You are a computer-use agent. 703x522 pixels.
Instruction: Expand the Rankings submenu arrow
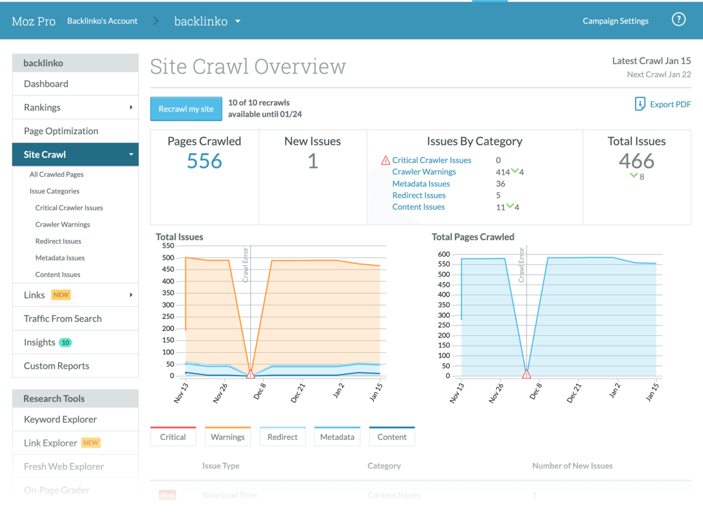131,107
